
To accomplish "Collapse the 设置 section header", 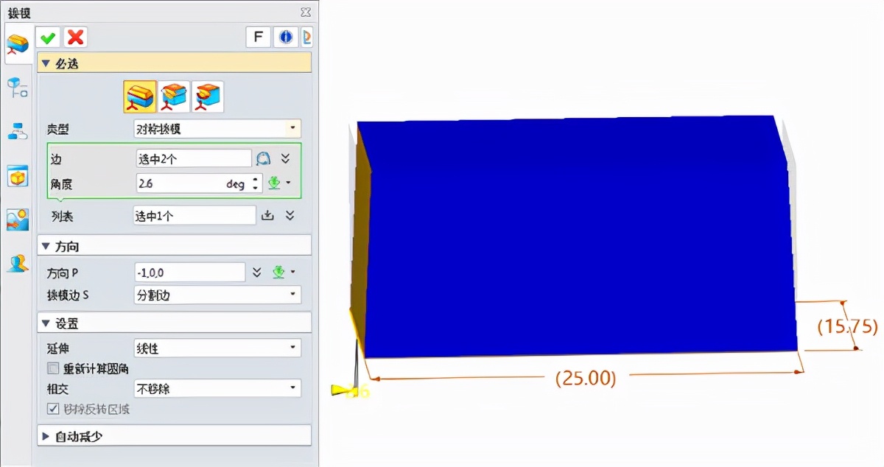I will (174, 323).
